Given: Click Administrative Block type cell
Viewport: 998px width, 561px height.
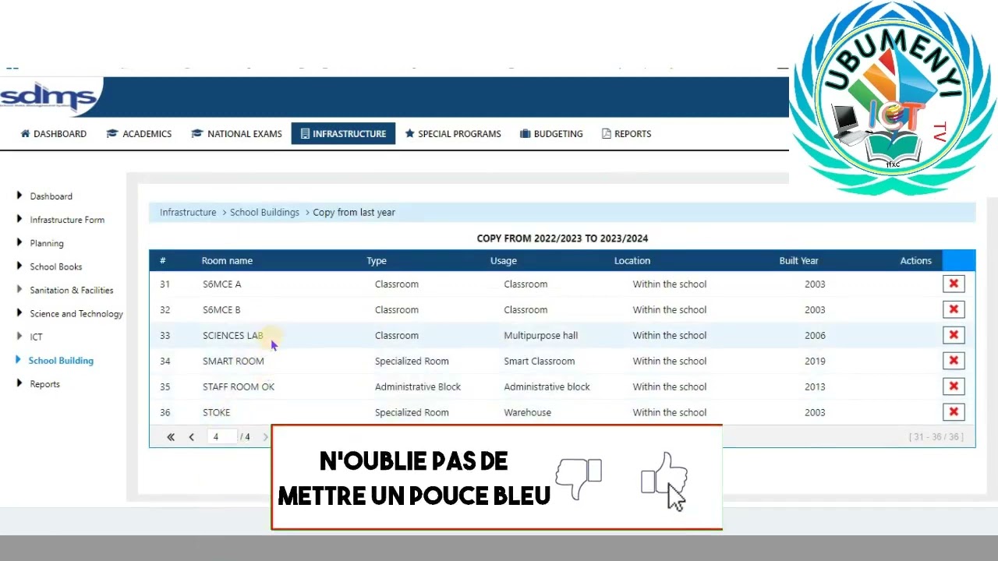Looking at the screenshot, I should [418, 386].
